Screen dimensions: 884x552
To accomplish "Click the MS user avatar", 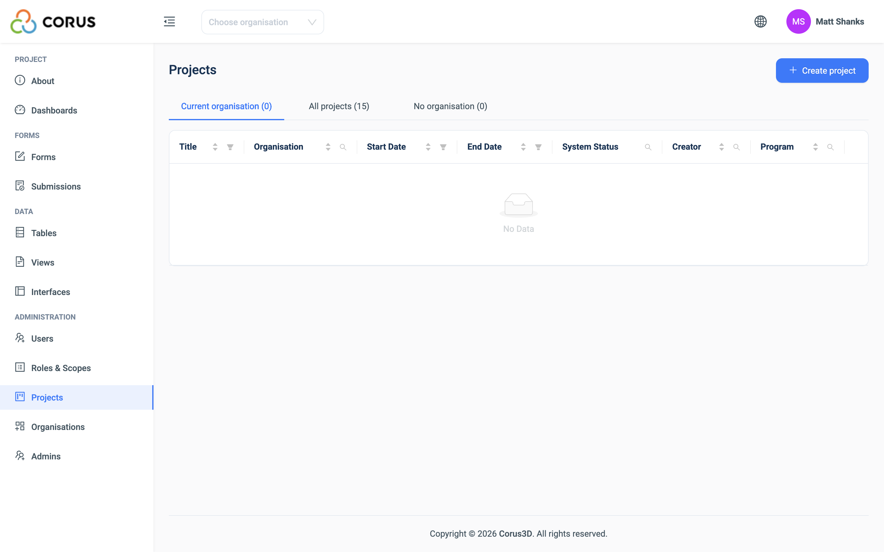I will [x=798, y=21].
